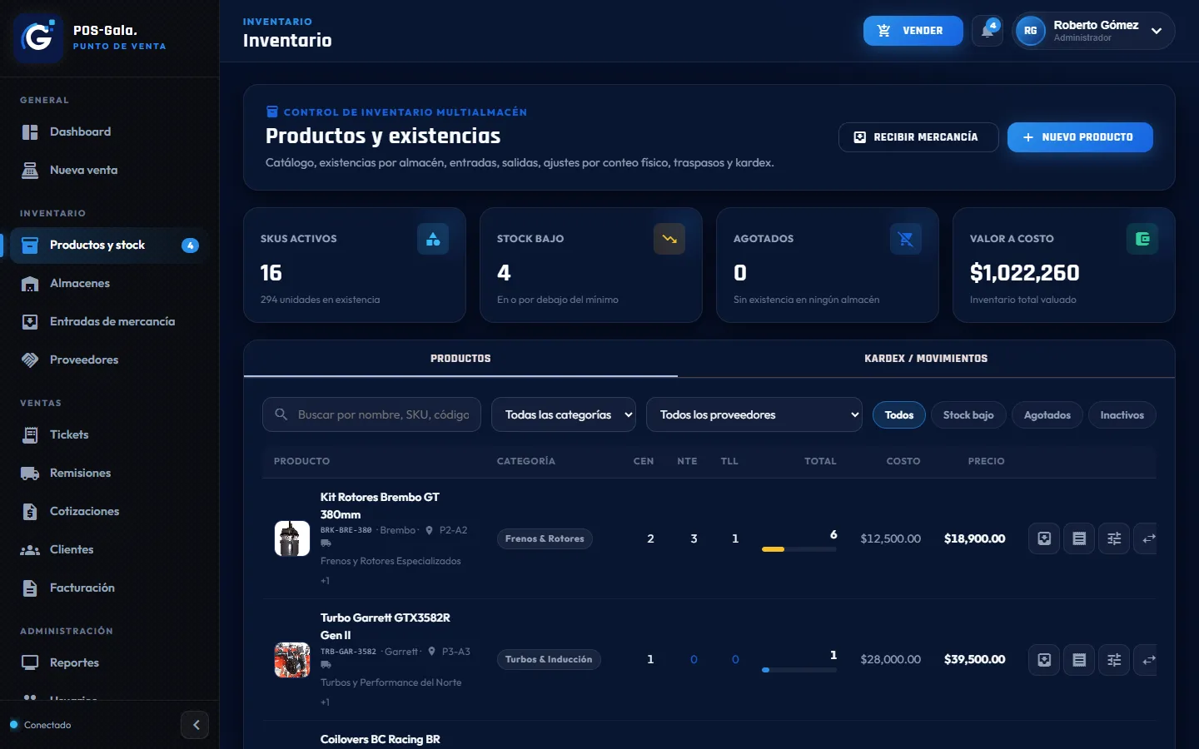
Task: Click the Costo column header
Action: tap(903, 461)
